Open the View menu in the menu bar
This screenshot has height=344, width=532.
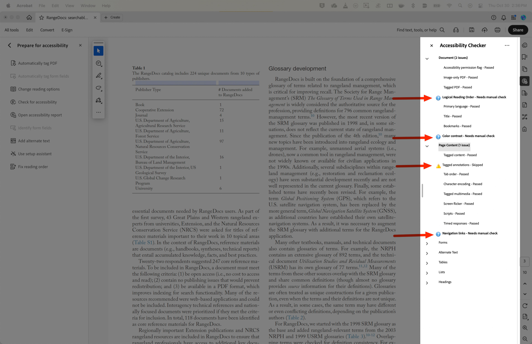click(x=69, y=5)
